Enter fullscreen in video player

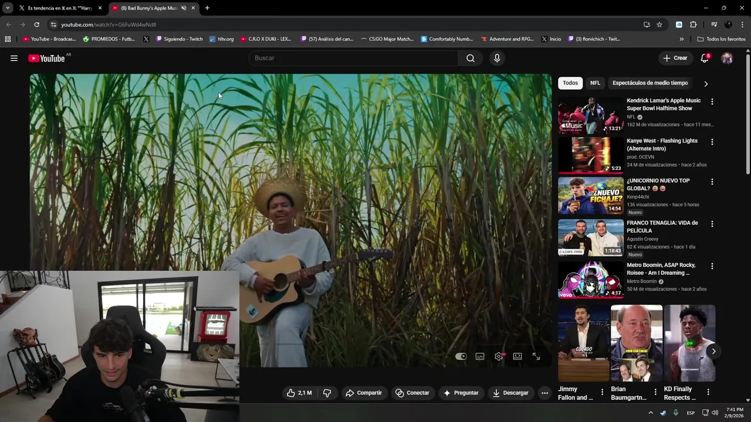coord(536,356)
